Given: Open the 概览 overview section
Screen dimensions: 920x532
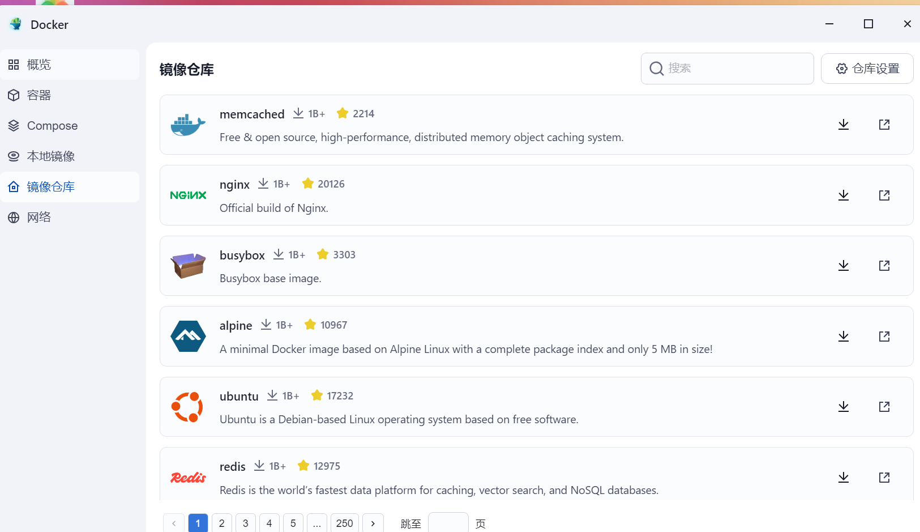Looking at the screenshot, I should pos(70,65).
